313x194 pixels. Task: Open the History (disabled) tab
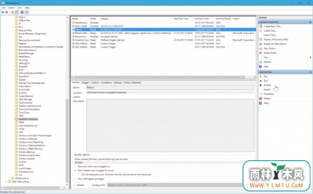[132, 83]
